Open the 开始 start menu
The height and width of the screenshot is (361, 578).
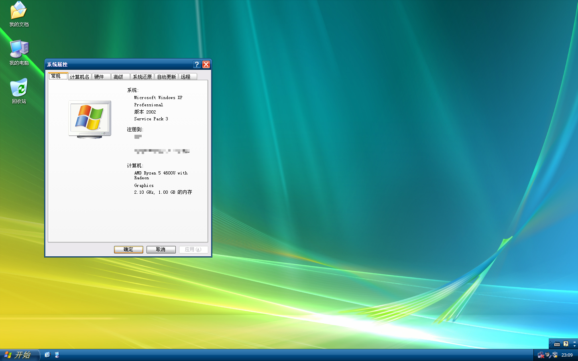click(x=19, y=355)
